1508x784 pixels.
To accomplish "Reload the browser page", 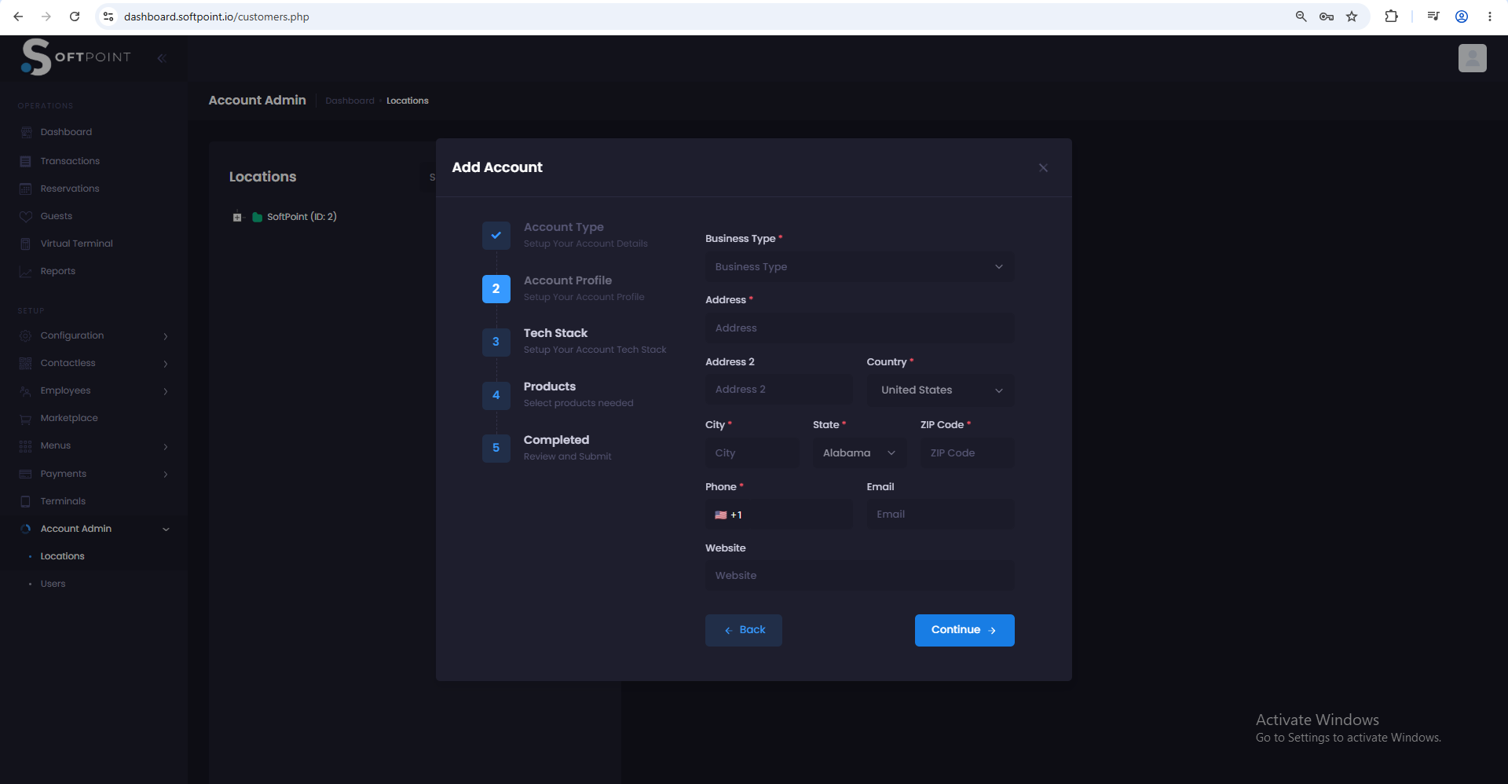I will coord(75,16).
